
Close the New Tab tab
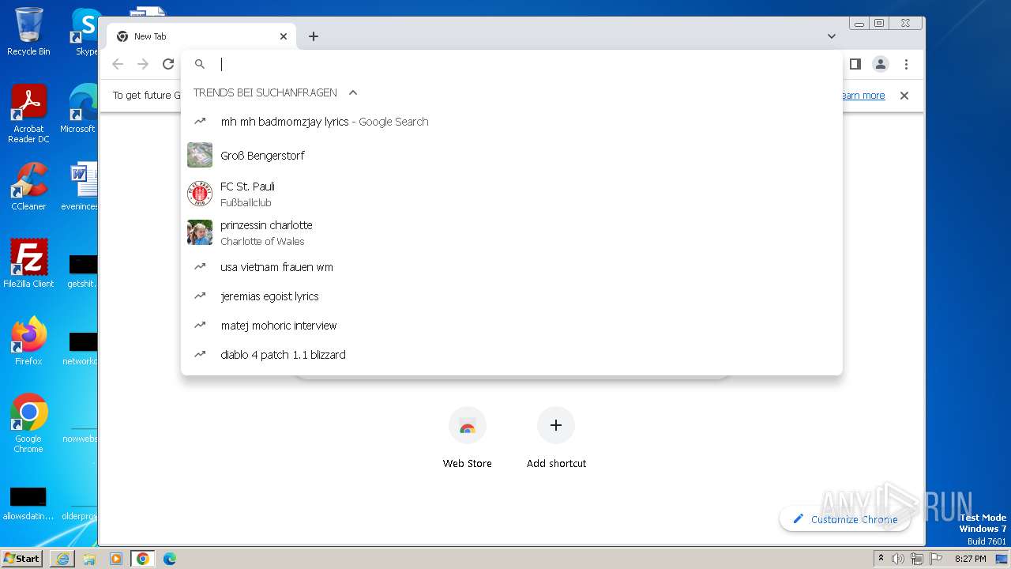click(x=284, y=36)
